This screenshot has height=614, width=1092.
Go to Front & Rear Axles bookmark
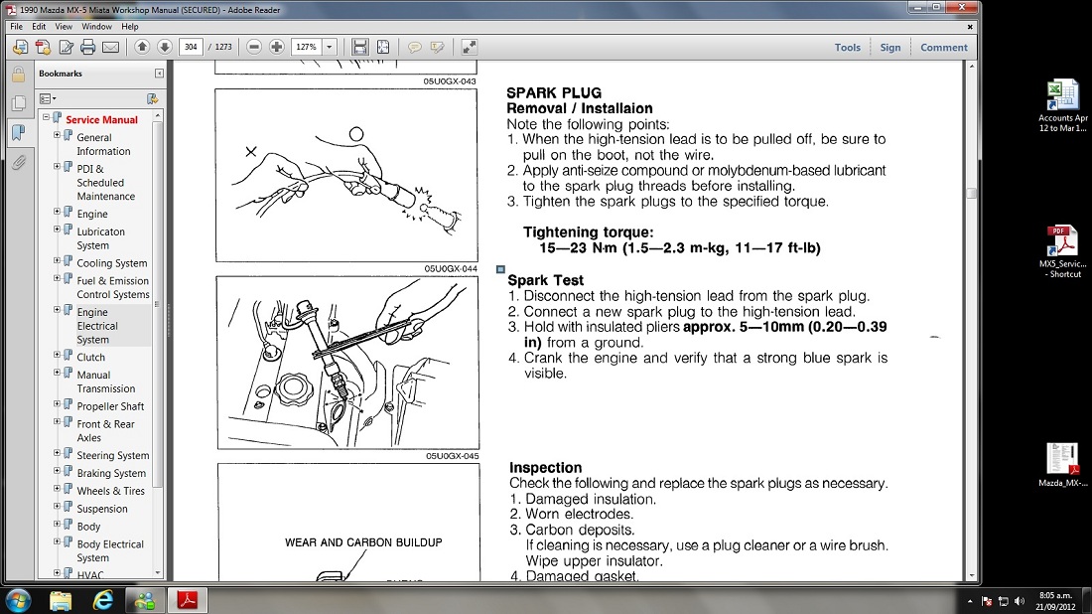[105, 431]
